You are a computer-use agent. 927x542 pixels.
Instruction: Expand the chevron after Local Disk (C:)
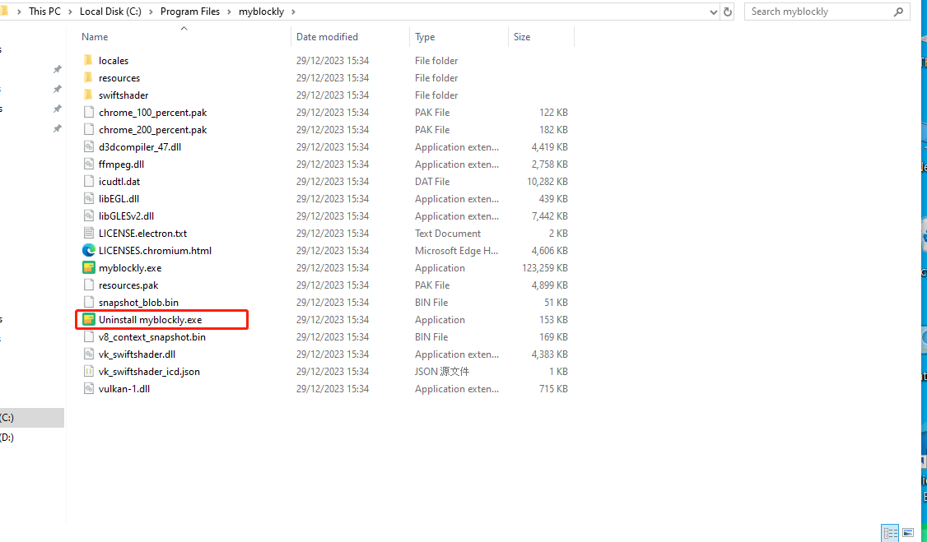(x=151, y=12)
